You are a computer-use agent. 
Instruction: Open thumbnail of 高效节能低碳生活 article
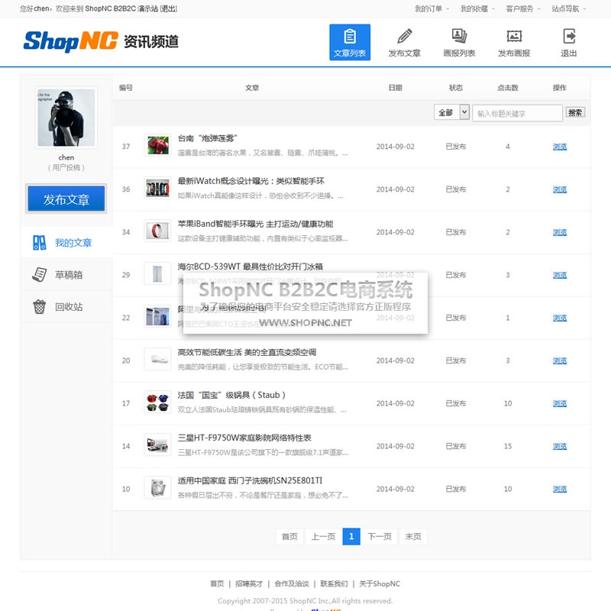coord(157,359)
